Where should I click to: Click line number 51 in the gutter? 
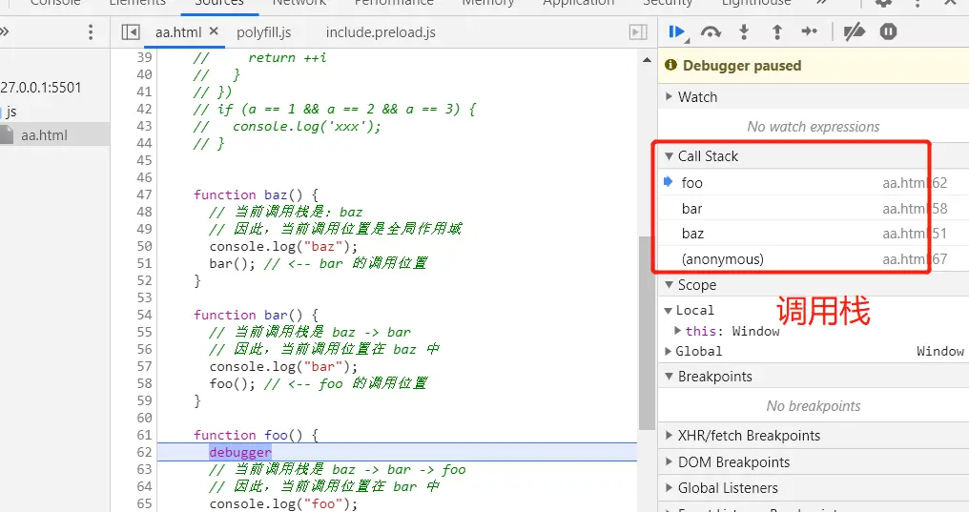coord(144,263)
